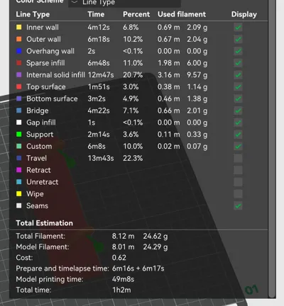Show Retract moves in preview
This screenshot has width=284, height=306.
(x=238, y=170)
